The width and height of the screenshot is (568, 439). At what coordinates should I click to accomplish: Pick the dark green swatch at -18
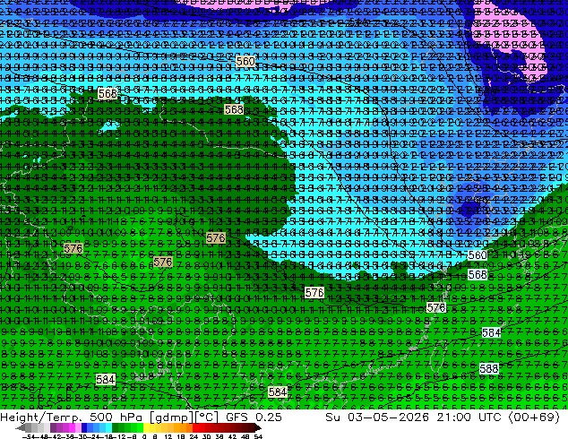(116, 428)
